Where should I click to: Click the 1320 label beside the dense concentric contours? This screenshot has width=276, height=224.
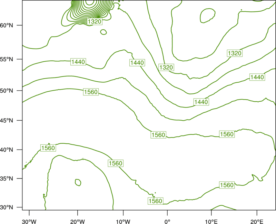pos(95,21)
